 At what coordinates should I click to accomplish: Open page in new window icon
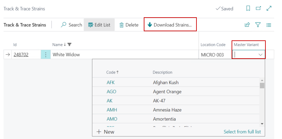259,9
